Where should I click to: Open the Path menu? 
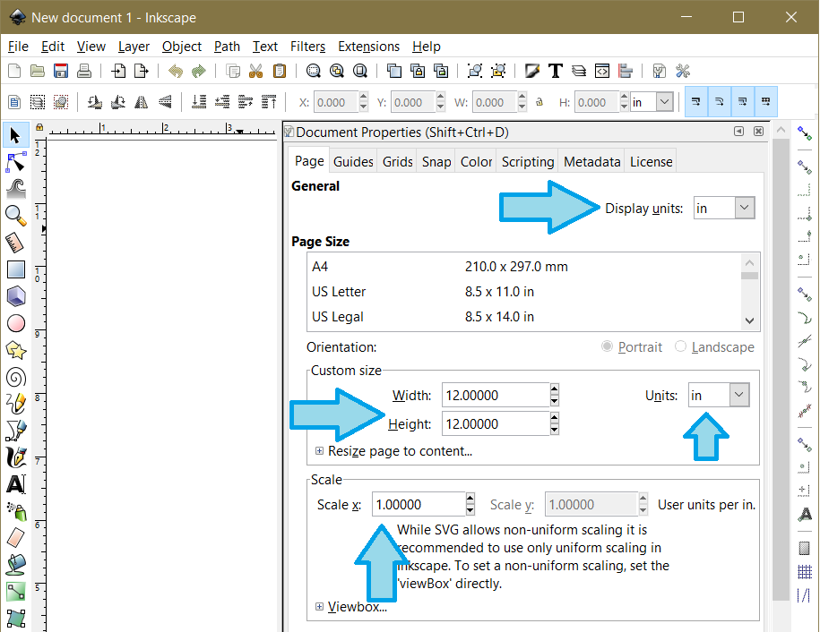[227, 47]
